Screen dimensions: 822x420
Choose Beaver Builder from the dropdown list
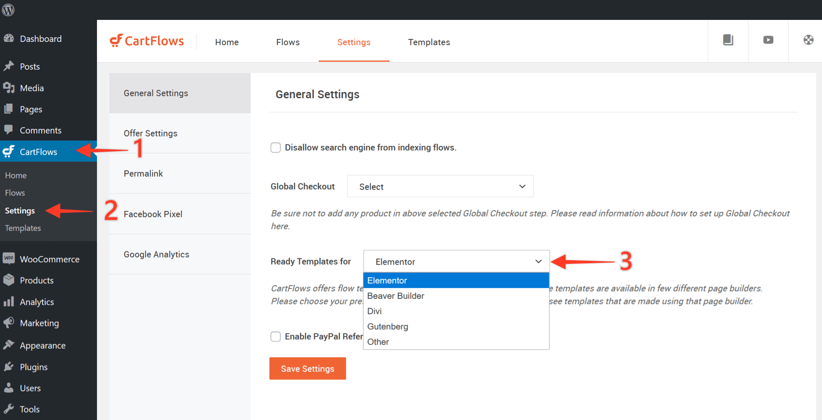click(395, 296)
